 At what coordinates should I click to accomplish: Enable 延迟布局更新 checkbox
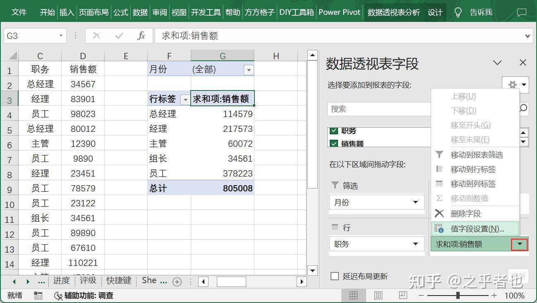click(x=333, y=276)
